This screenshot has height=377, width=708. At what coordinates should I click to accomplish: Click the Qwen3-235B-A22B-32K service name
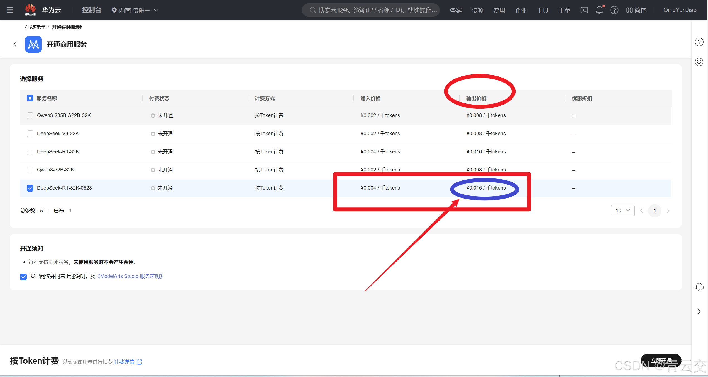(64, 115)
